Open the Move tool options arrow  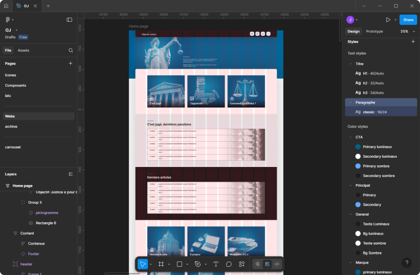pos(151,264)
